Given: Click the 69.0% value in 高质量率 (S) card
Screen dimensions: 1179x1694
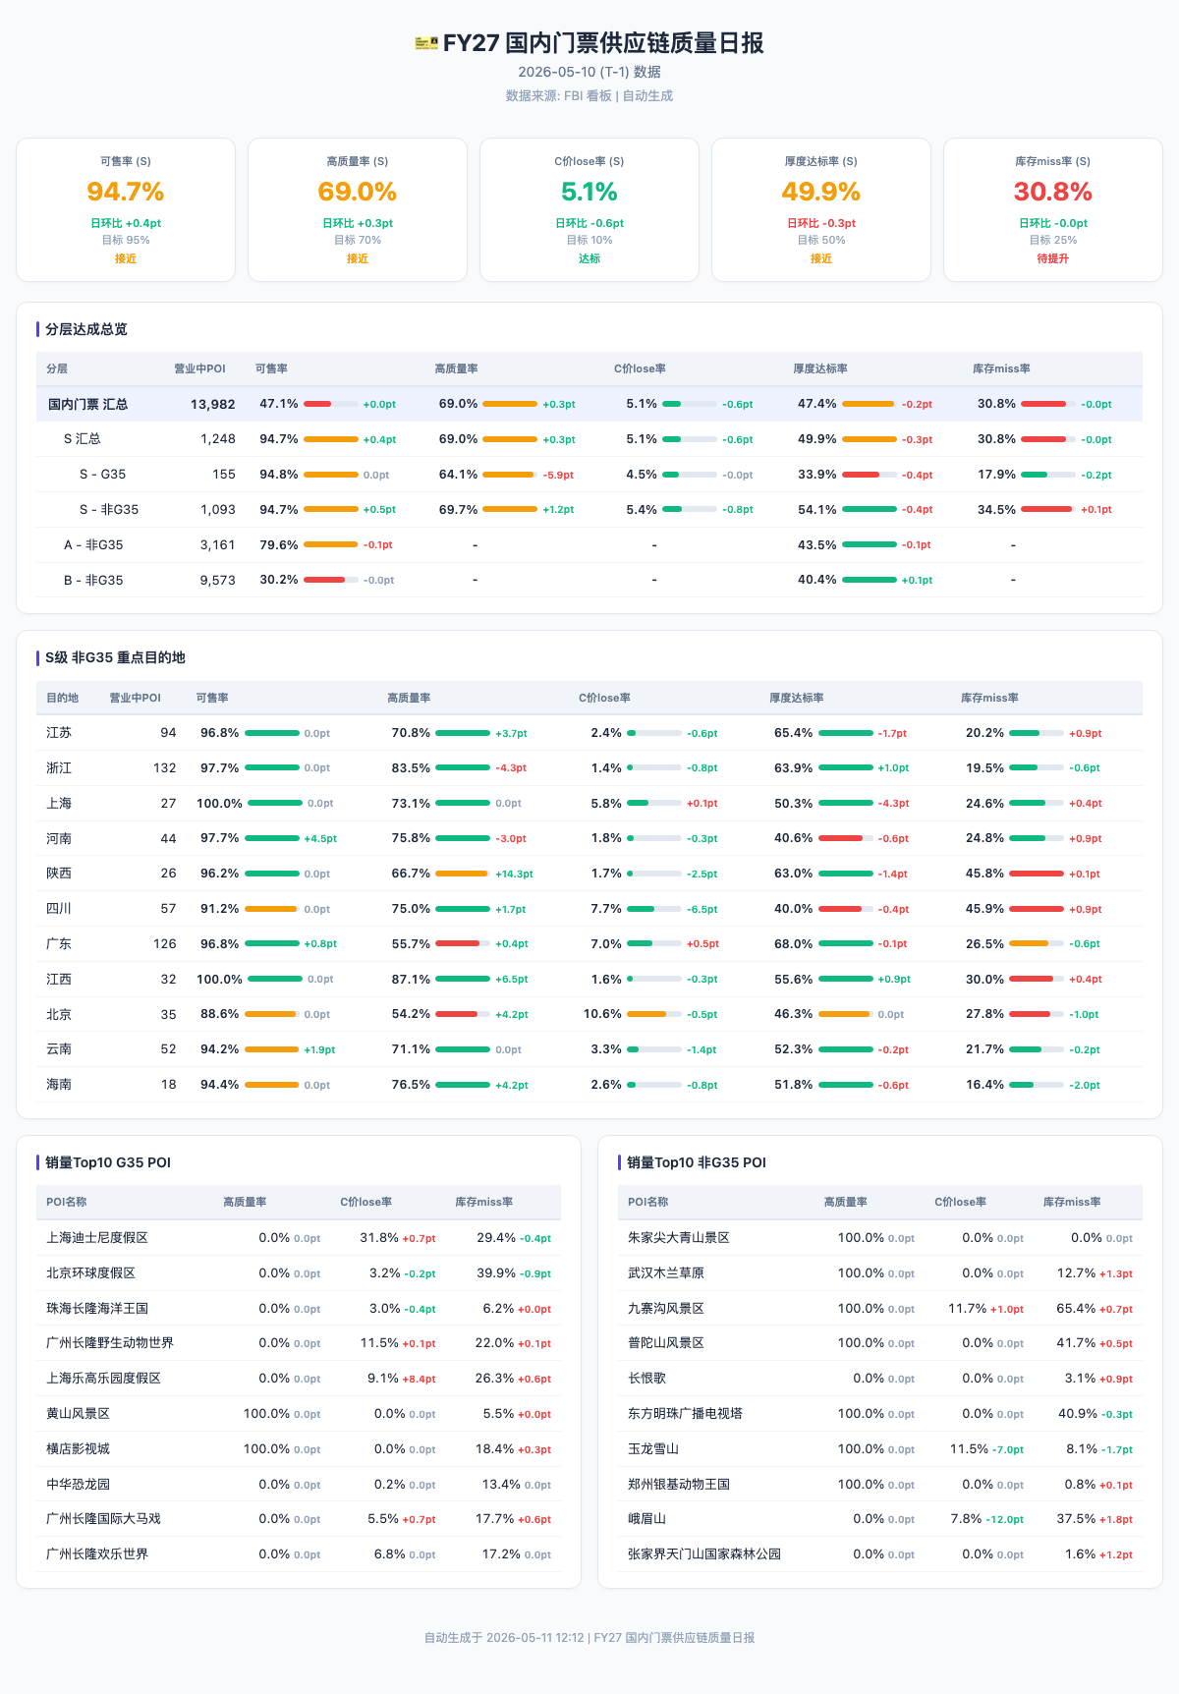Looking at the screenshot, I should (358, 192).
